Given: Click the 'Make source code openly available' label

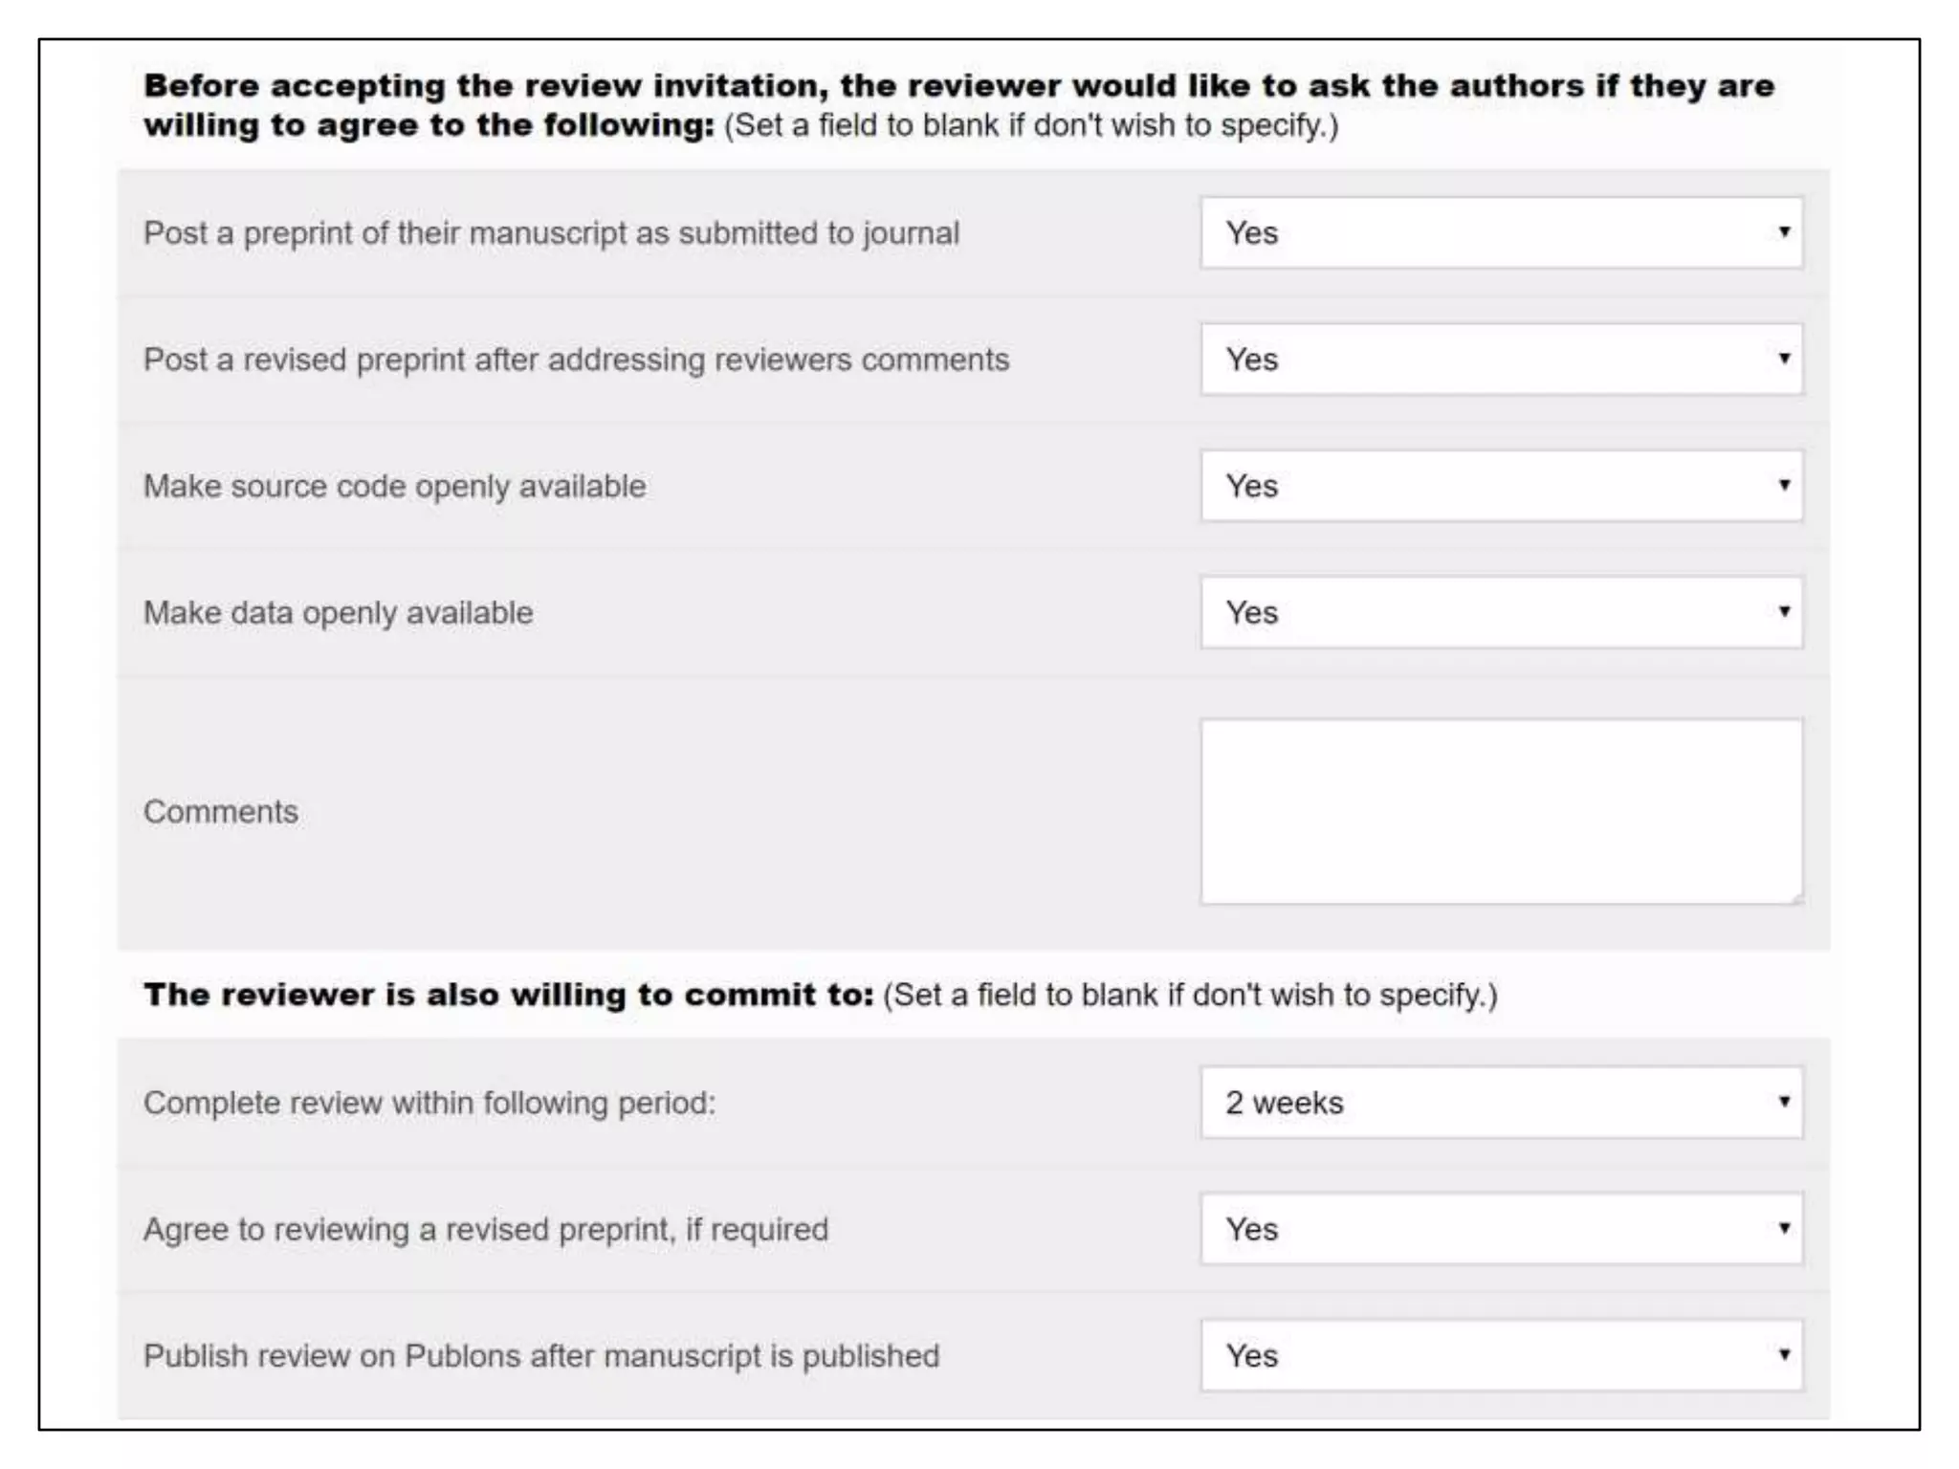Looking at the screenshot, I should [x=394, y=487].
